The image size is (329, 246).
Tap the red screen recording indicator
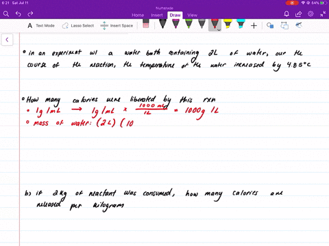click(x=292, y=3)
